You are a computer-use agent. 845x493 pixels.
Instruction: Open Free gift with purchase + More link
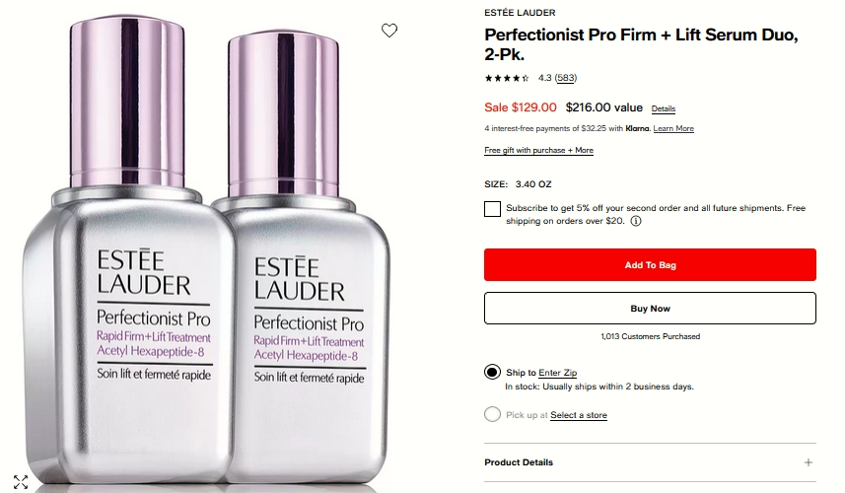click(538, 150)
